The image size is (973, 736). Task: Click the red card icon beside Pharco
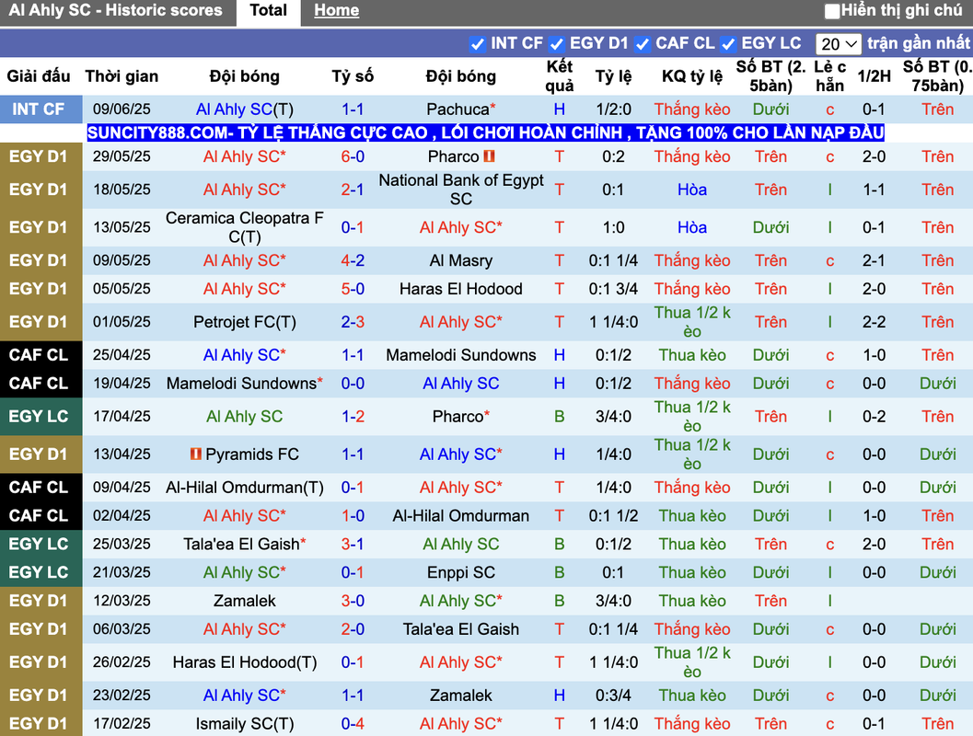tap(489, 155)
